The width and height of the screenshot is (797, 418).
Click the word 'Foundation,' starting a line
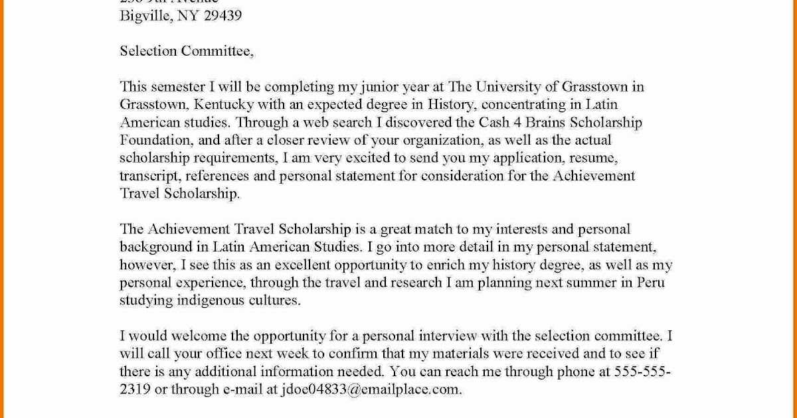tap(157, 140)
